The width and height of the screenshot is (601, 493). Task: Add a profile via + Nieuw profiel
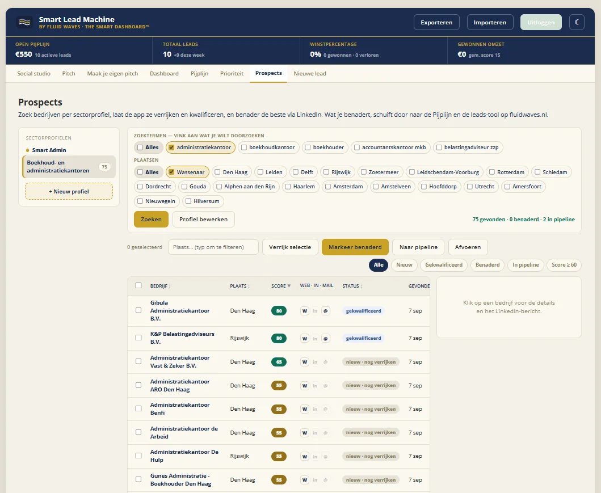69,191
